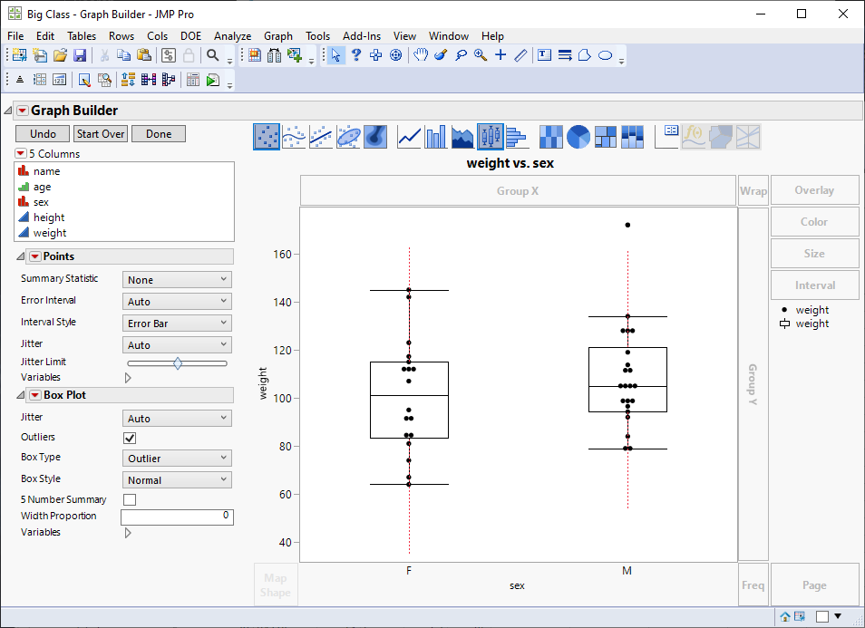Open the Interval Style dropdown
The height and width of the screenshot is (628, 865).
click(177, 323)
